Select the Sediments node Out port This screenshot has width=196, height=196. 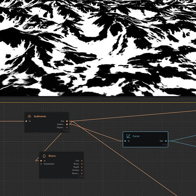coord(67,121)
